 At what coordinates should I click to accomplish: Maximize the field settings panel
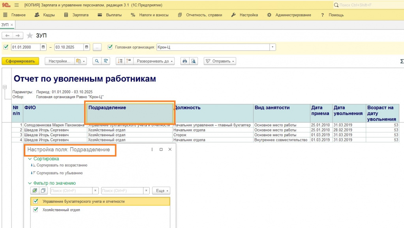pyautogui.click(x=161, y=149)
